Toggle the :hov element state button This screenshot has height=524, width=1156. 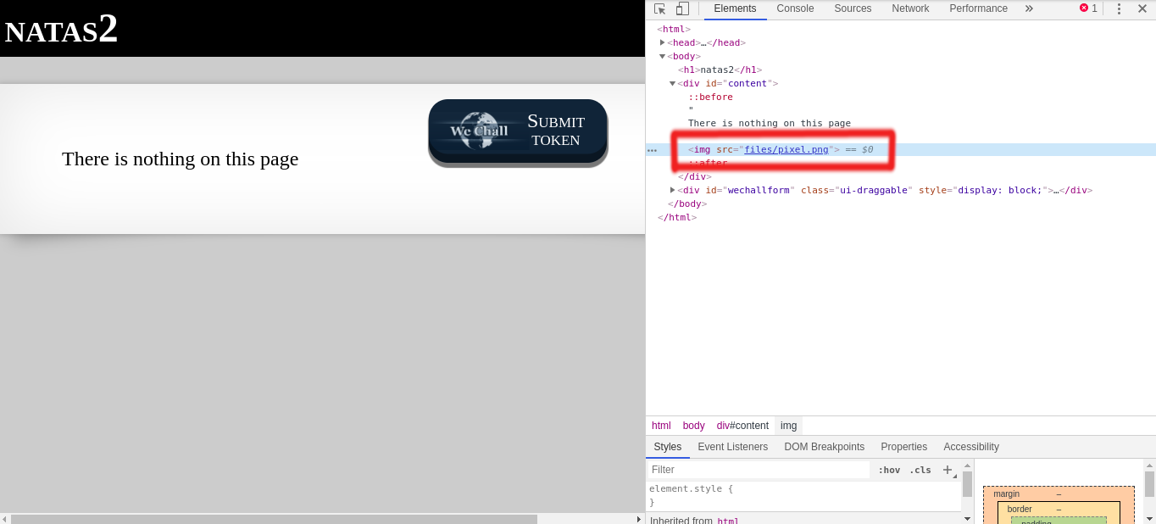[889, 470]
